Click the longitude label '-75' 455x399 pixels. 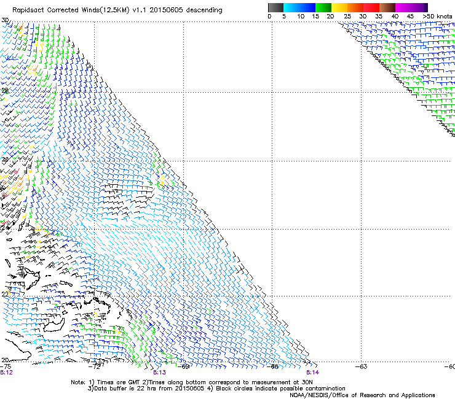pos(6,366)
